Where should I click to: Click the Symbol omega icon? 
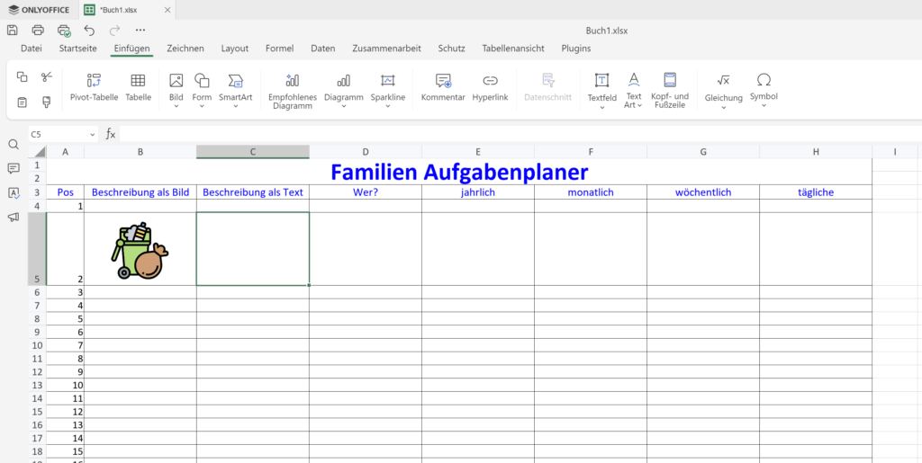click(x=764, y=80)
